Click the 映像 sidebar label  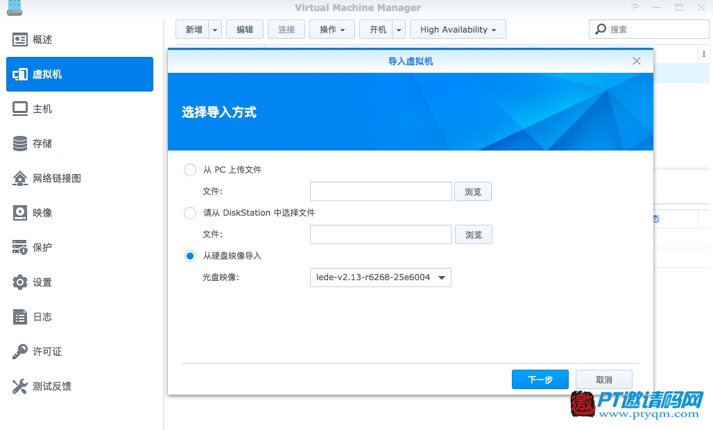(42, 213)
